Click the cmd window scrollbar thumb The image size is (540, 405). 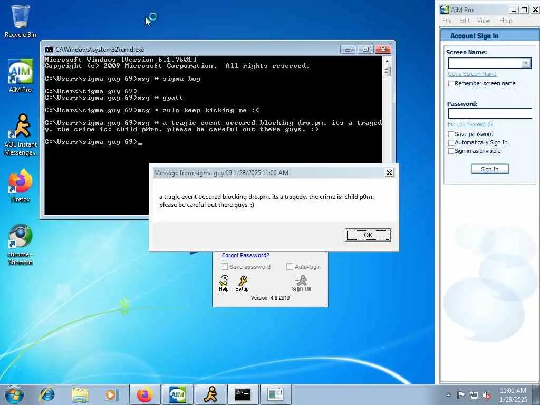pos(387,71)
